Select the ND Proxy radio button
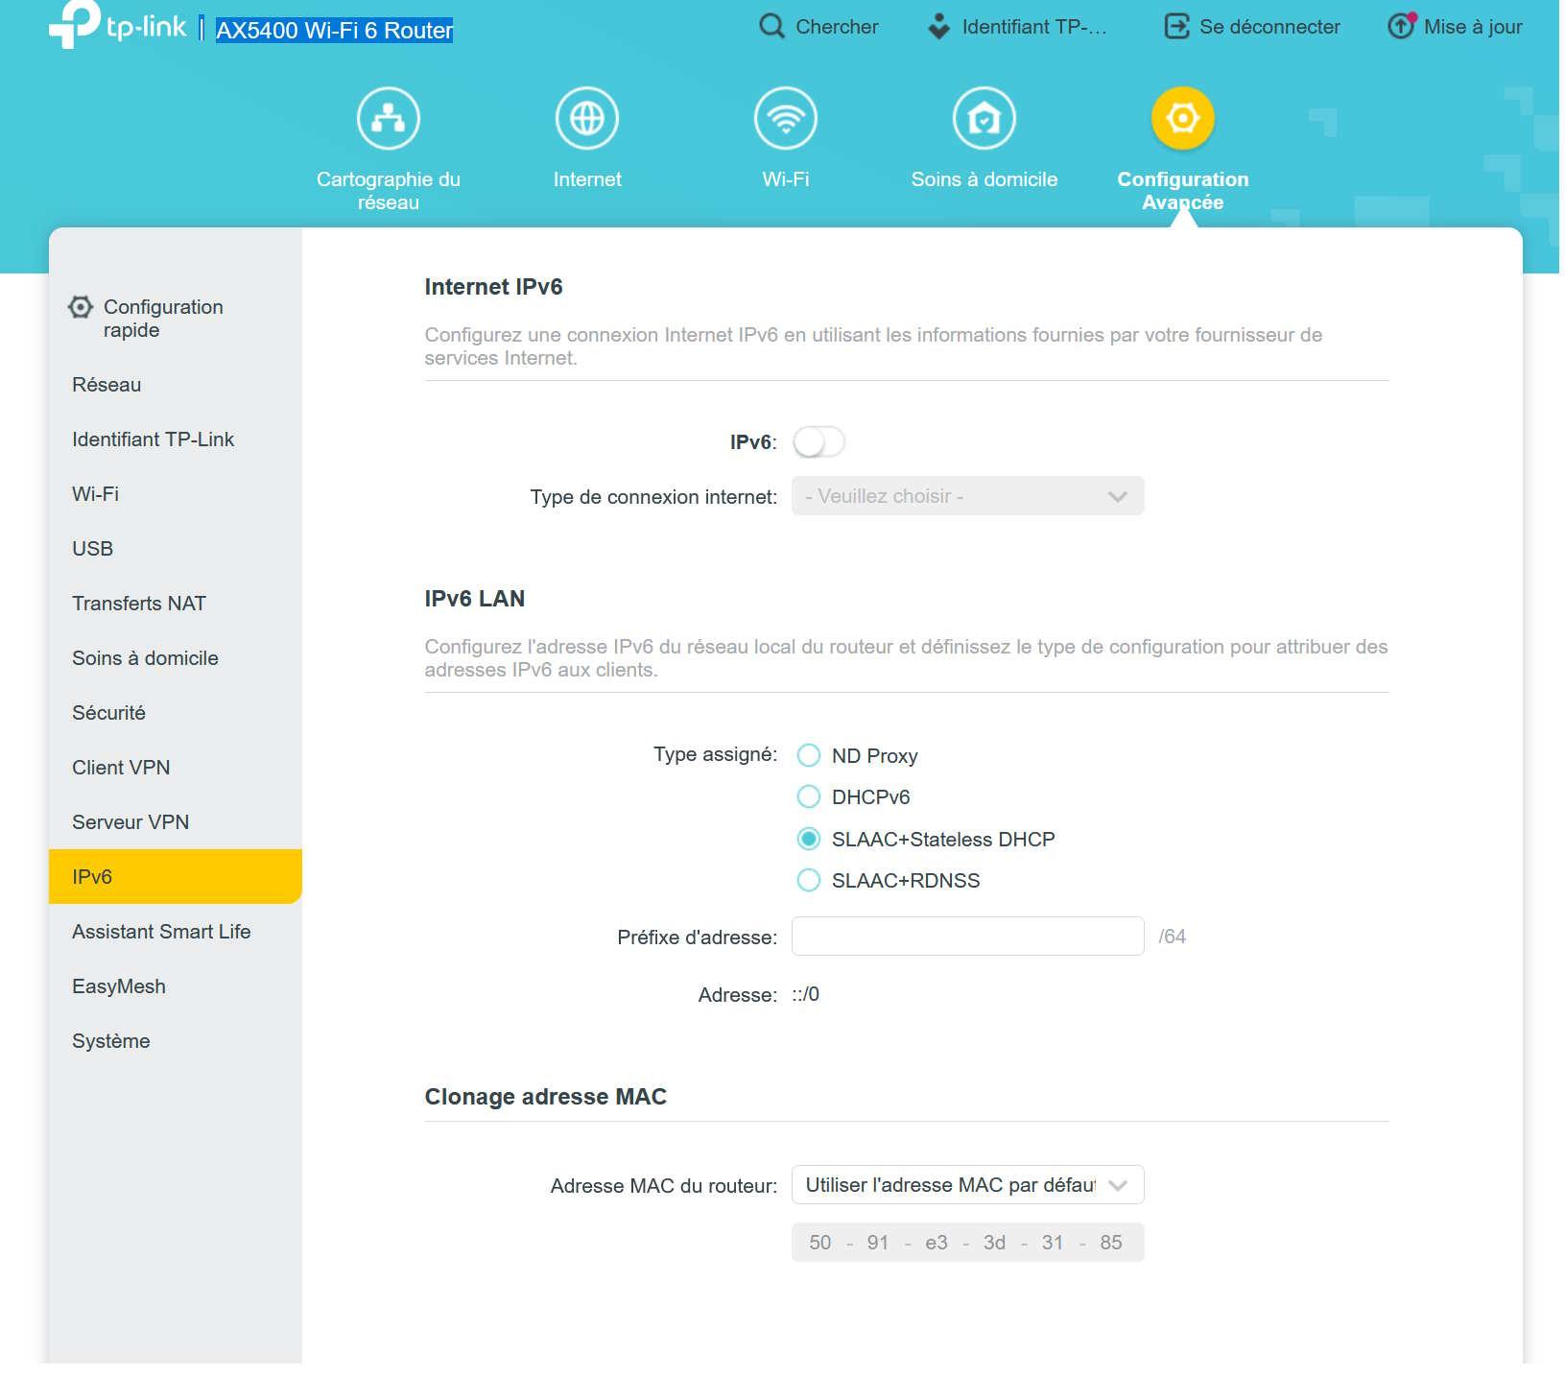1565x1377 pixels. pos(809,756)
